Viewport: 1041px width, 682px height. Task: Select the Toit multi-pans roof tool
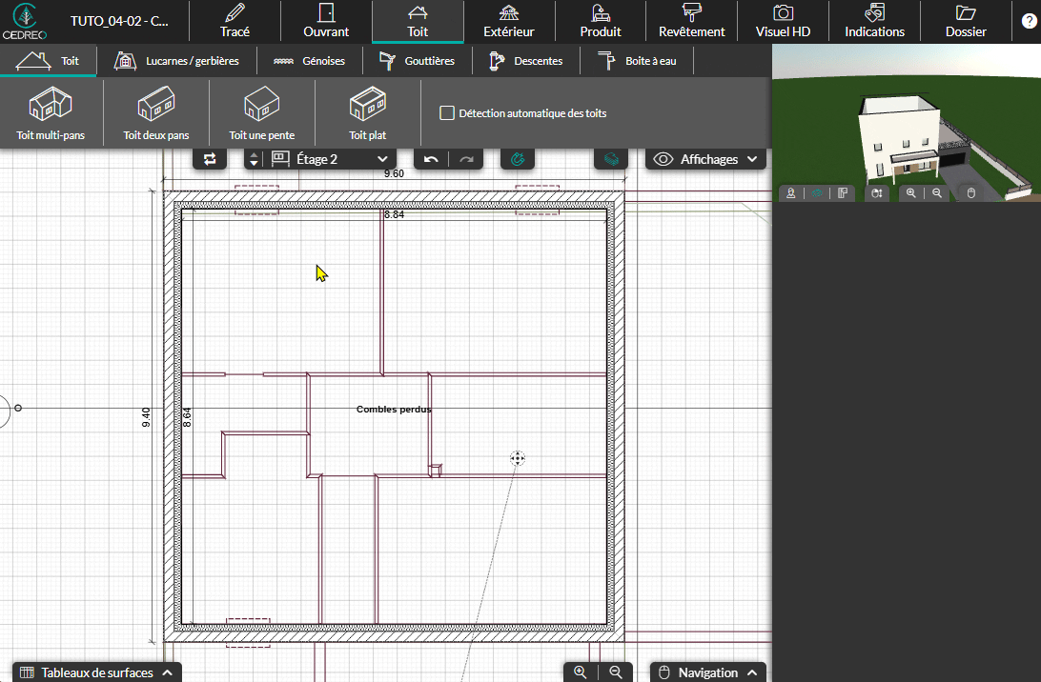pyautogui.click(x=51, y=113)
